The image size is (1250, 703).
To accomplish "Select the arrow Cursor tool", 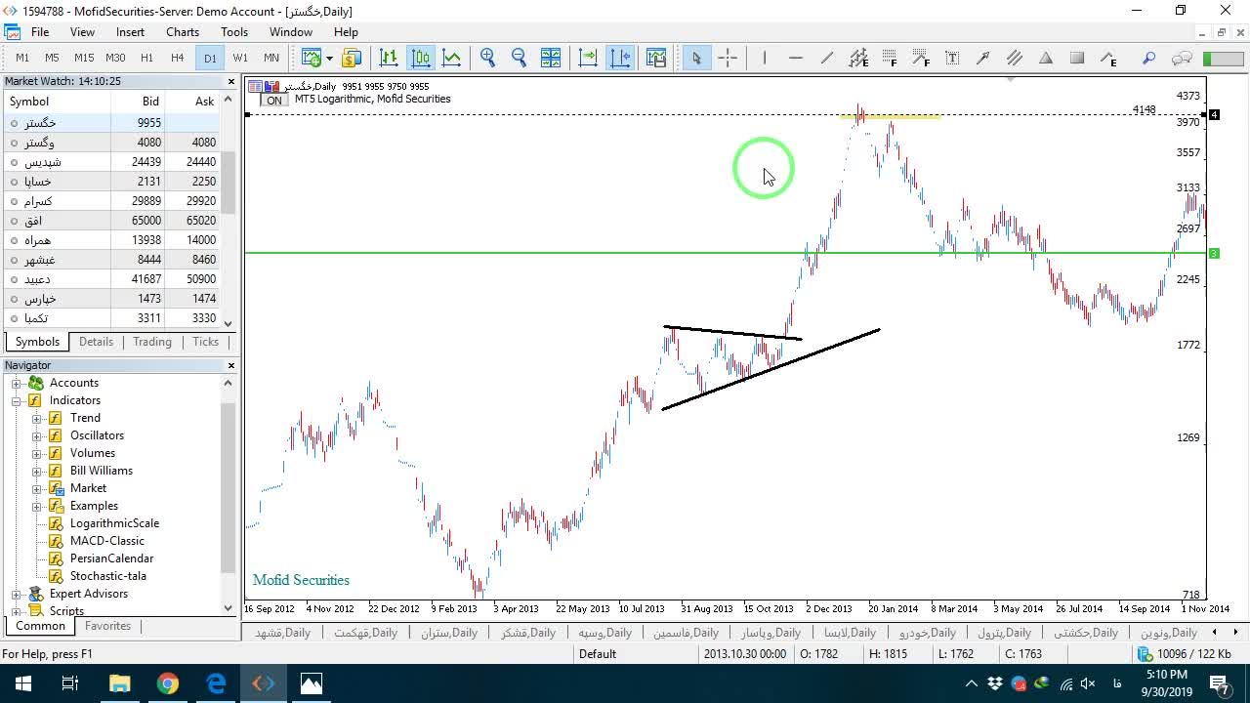I will [x=696, y=58].
